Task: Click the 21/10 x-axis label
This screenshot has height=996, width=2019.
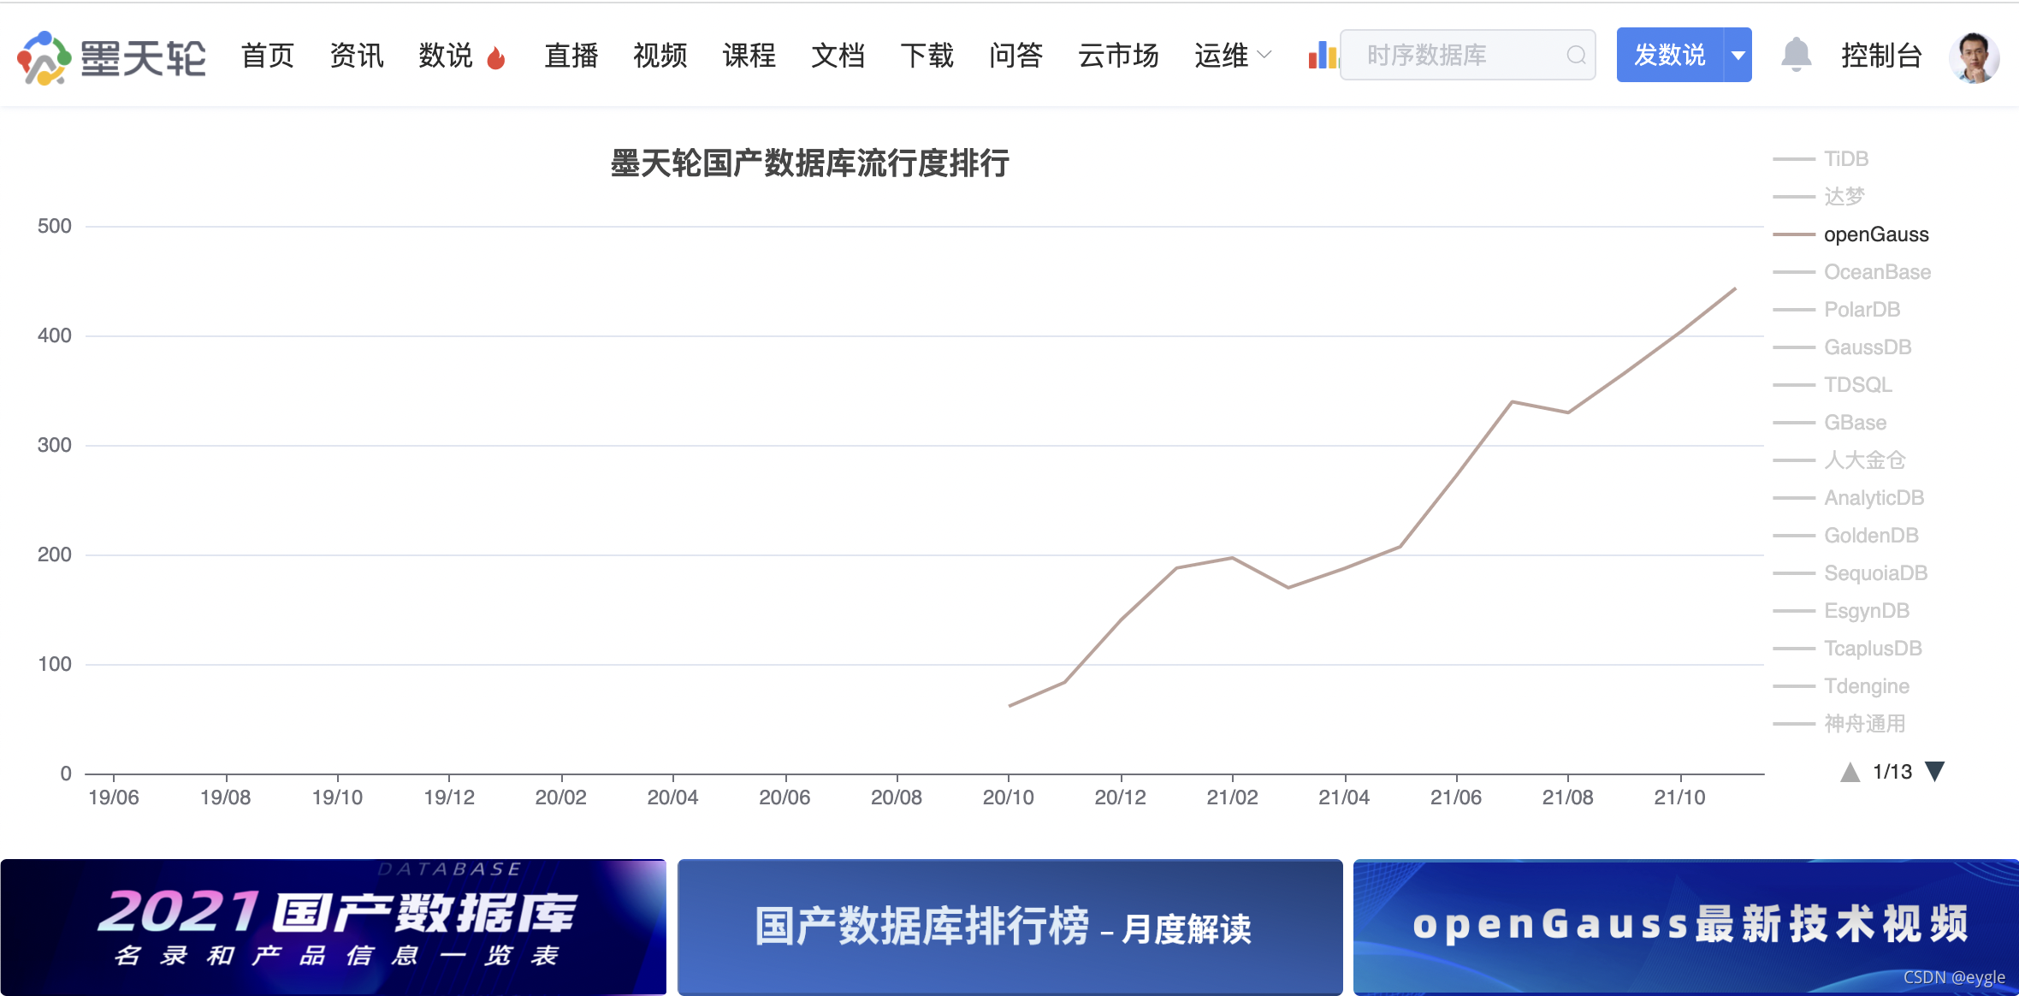Action: click(x=1679, y=797)
